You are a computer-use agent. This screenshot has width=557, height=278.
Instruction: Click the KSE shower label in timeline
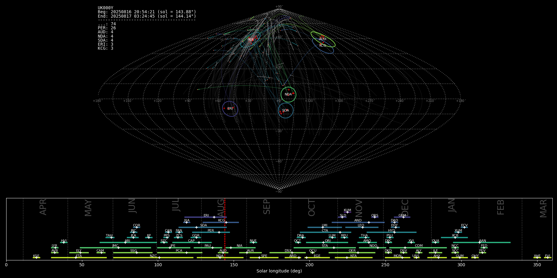pyautogui.click(x=36, y=256)
